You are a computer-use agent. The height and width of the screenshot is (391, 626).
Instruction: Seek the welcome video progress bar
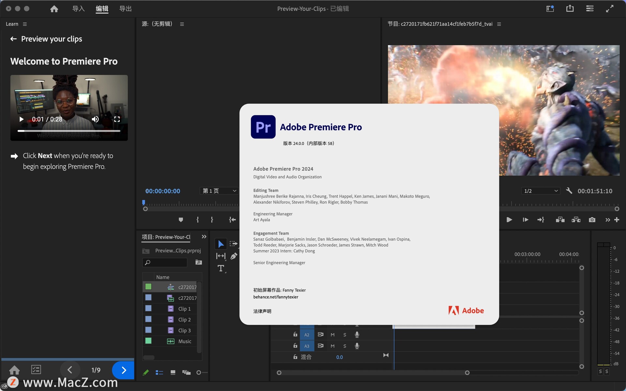click(69, 131)
